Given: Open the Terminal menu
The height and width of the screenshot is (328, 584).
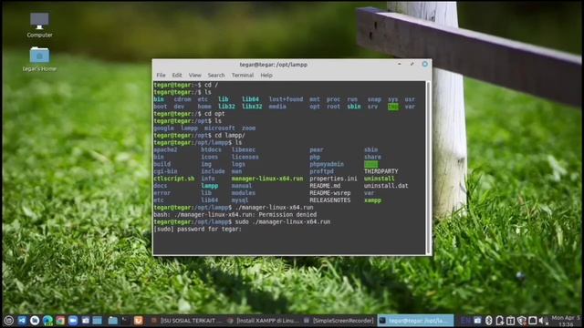Looking at the screenshot, I should tap(243, 75).
